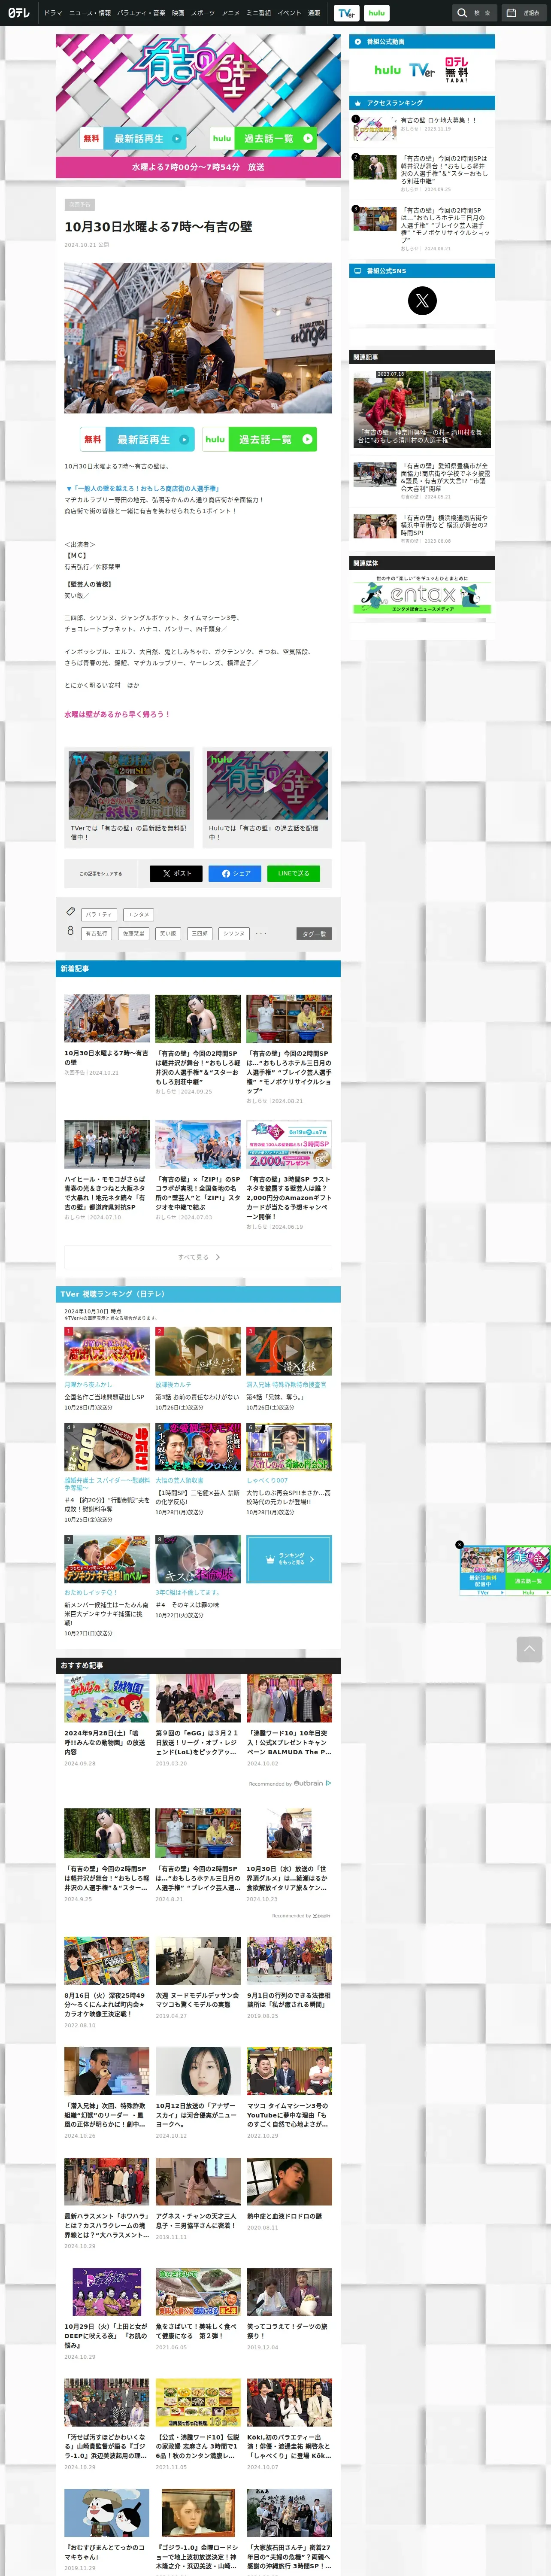Play ranking video number 3 潜入兄妹
The width and height of the screenshot is (551, 2576).
[289, 1351]
